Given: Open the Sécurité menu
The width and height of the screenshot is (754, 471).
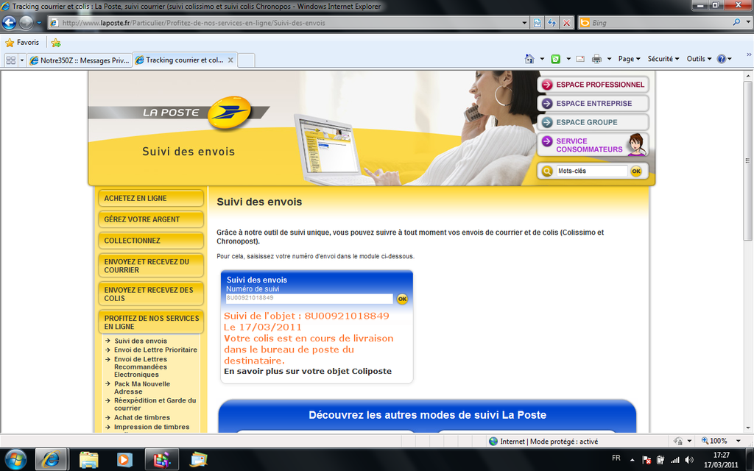Looking at the screenshot, I should pos(663,59).
